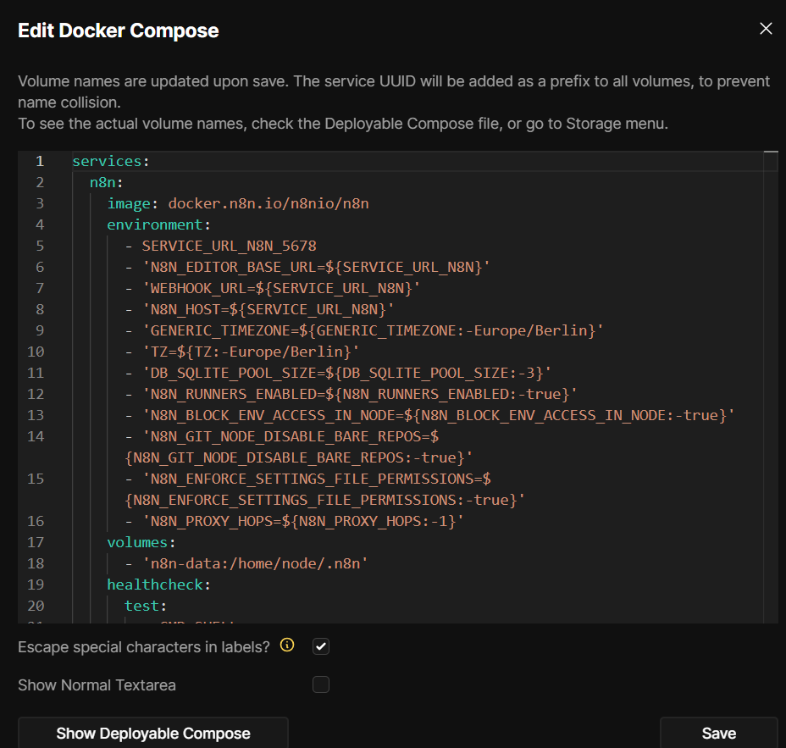Enable the Show Normal Textarea checkbox
Viewport: 786px width, 748px height.
(321, 684)
